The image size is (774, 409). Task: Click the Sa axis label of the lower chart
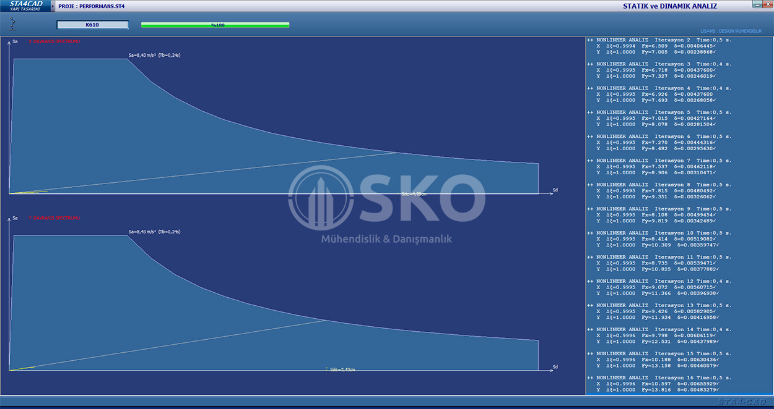pyautogui.click(x=15, y=218)
